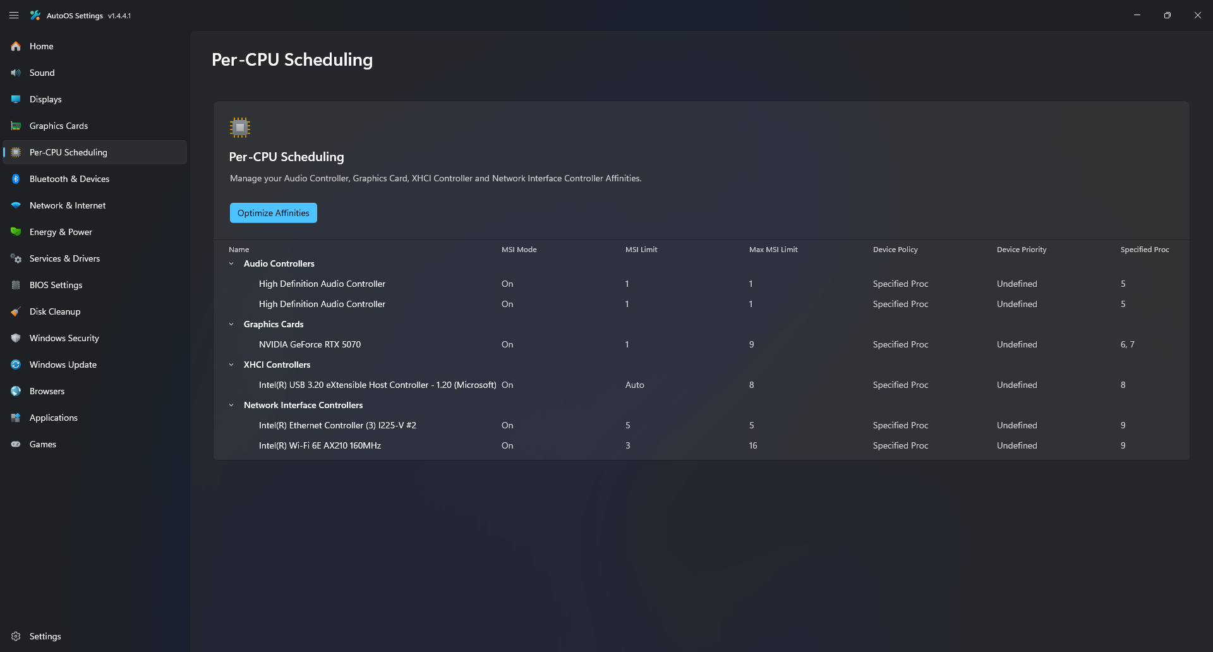Image resolution: width=1213 pixels, height=652 pixels.
Task: Click the Per-CPU Scheduling page title
Action: pyautogui.click(x=292, y=59)
